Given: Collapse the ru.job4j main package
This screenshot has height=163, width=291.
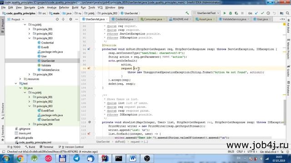Looking at the screenshot, I should click(25, 24).
